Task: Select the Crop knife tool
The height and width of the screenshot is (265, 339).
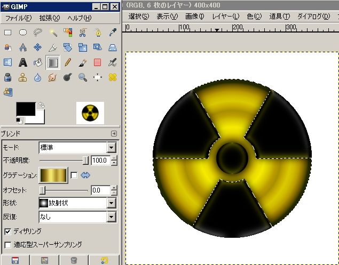Action: click(53, 47)
